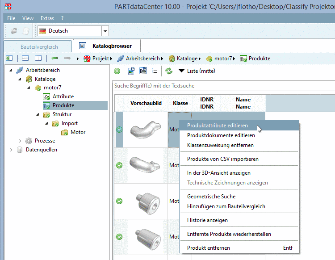Click the third product preview thumbnail
This screenshot has height=260, width=335.
(x=148, y=203)
